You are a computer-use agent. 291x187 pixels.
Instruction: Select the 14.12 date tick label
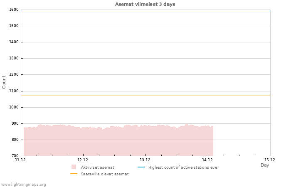(207, 160)
